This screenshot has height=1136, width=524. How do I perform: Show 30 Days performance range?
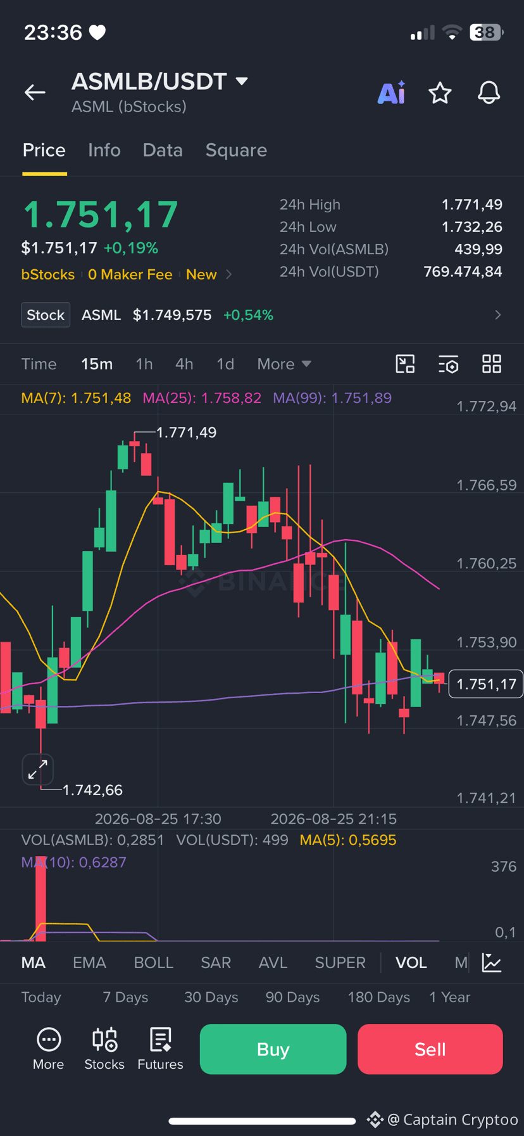[x=211, y=997]
